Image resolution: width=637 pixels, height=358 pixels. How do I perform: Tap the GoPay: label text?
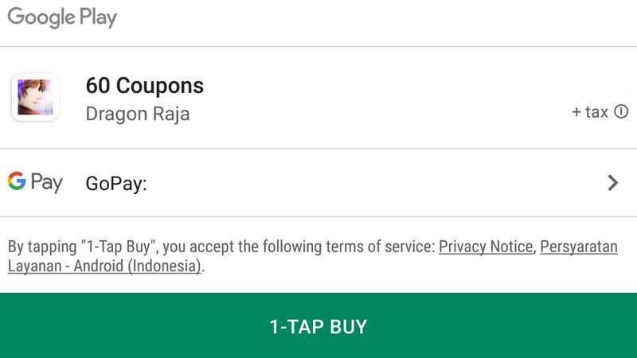116,184
